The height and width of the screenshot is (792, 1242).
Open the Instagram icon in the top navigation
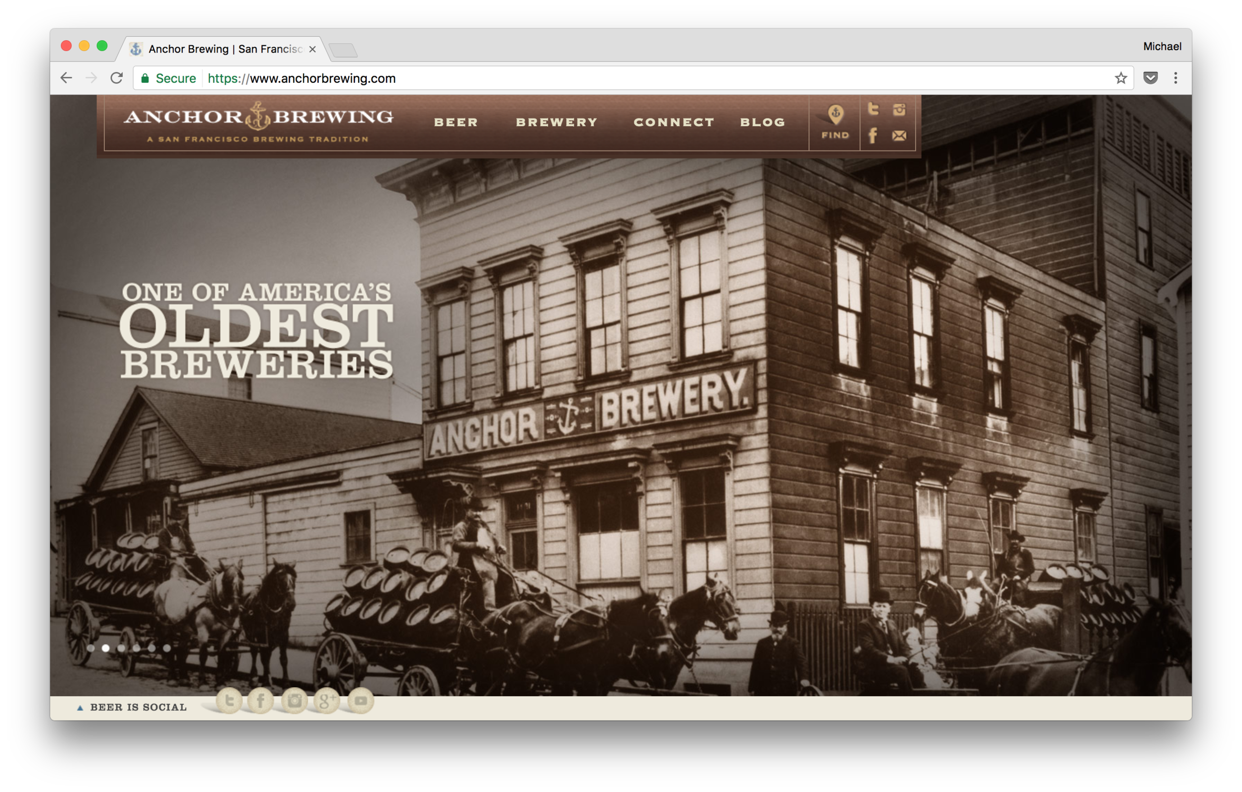point(900,109)
